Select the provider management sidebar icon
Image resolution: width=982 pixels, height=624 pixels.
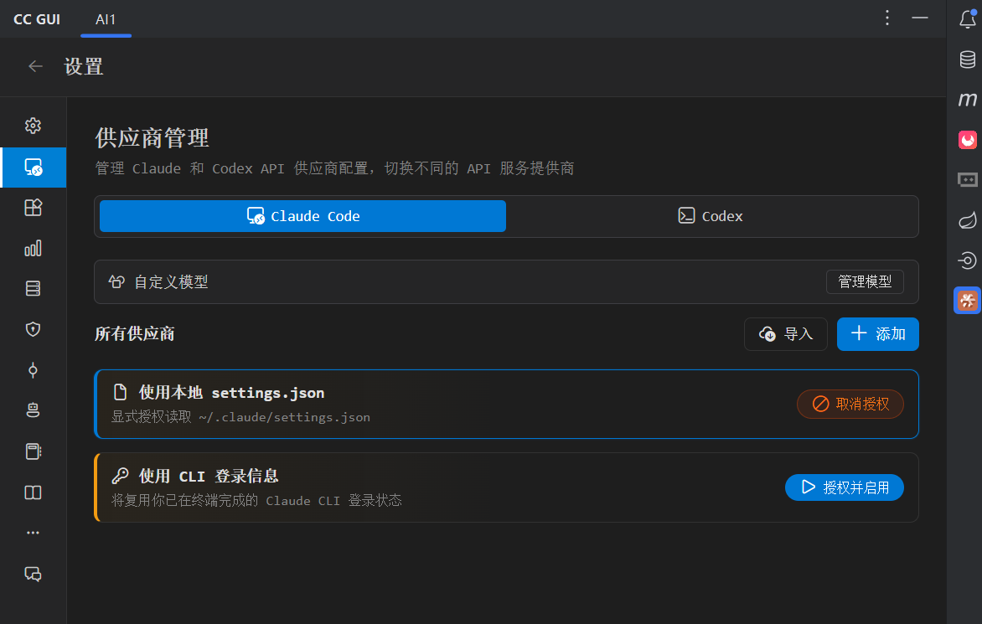coord(34,168)
